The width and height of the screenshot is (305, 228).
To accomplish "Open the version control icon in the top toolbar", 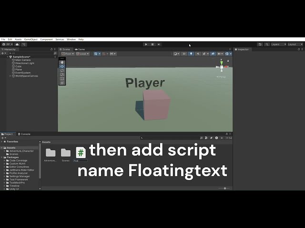I will [x=24, y=44].
